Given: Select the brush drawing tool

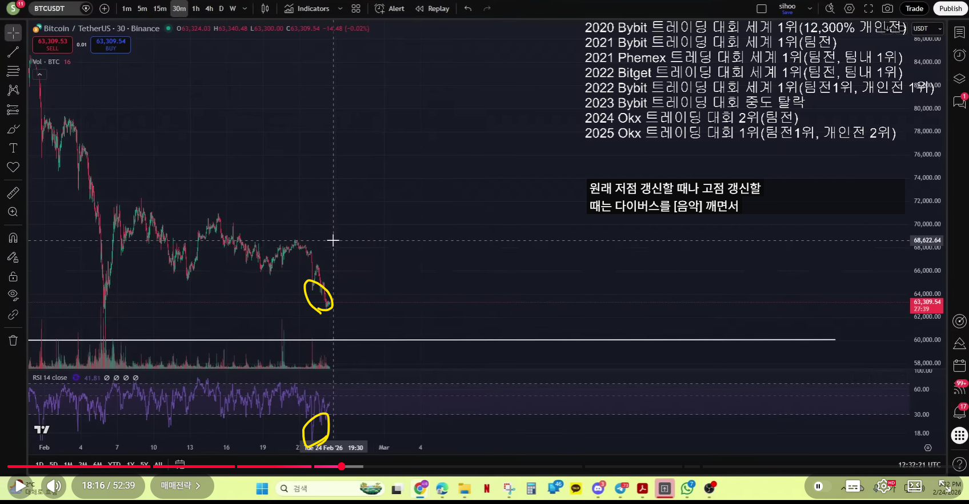Looking at the screenshot, I should coord(13,129).
